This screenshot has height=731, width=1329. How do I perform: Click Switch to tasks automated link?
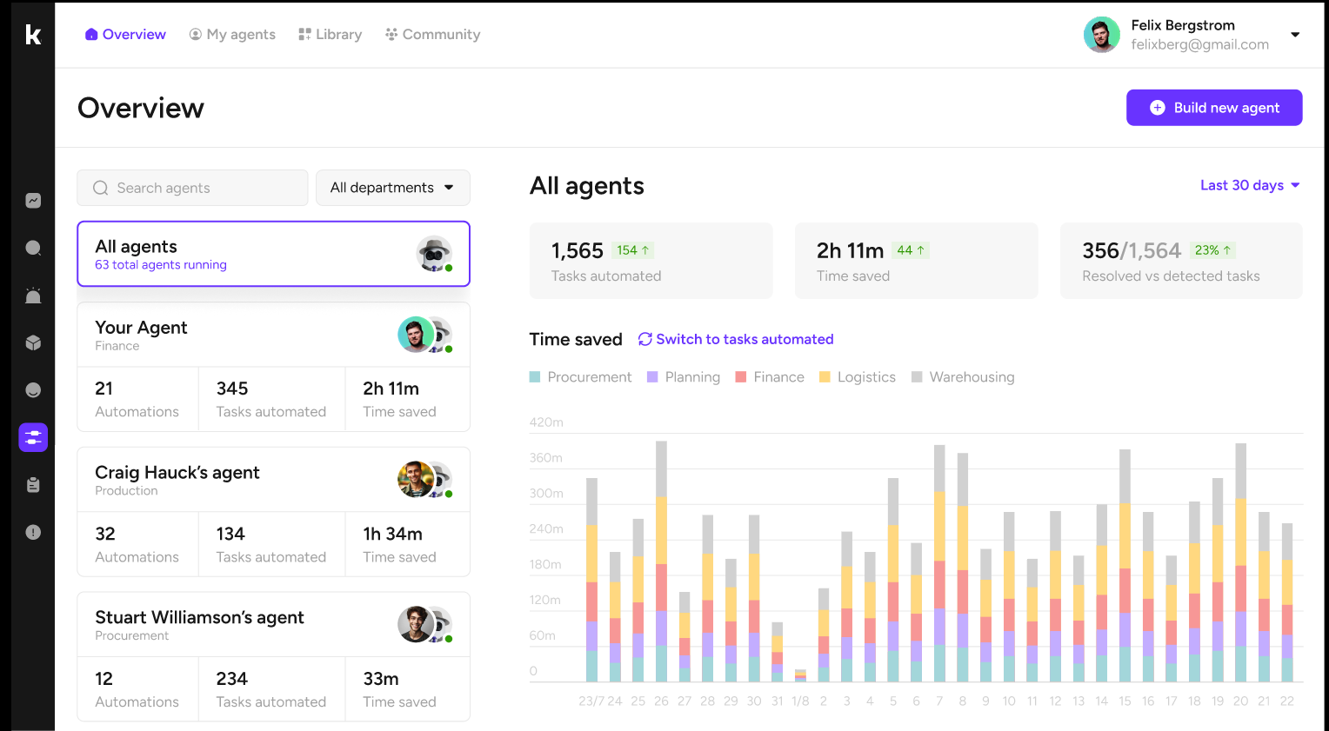[736, 339]
